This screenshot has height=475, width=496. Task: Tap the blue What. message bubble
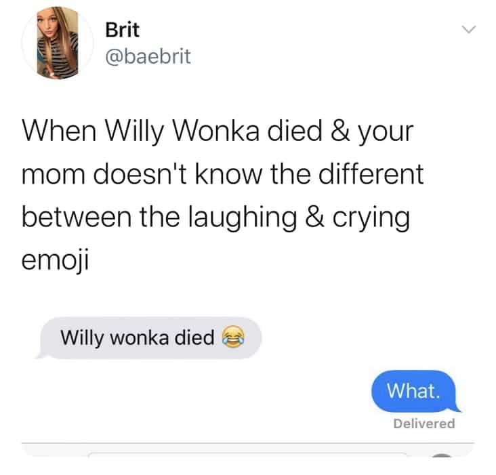click(415, 391)
